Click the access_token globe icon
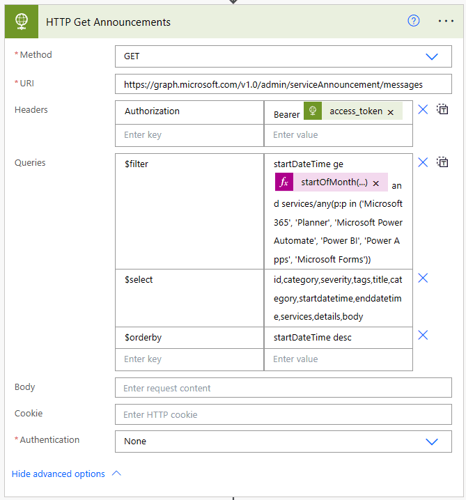Viewport: 466px width, 500px height. [313, 111]
